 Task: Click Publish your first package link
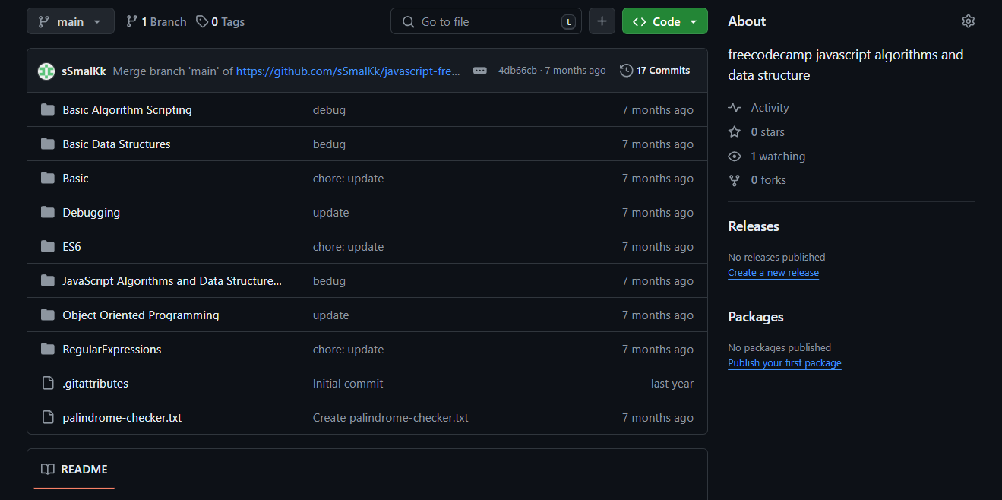click(x=785, y=363)
